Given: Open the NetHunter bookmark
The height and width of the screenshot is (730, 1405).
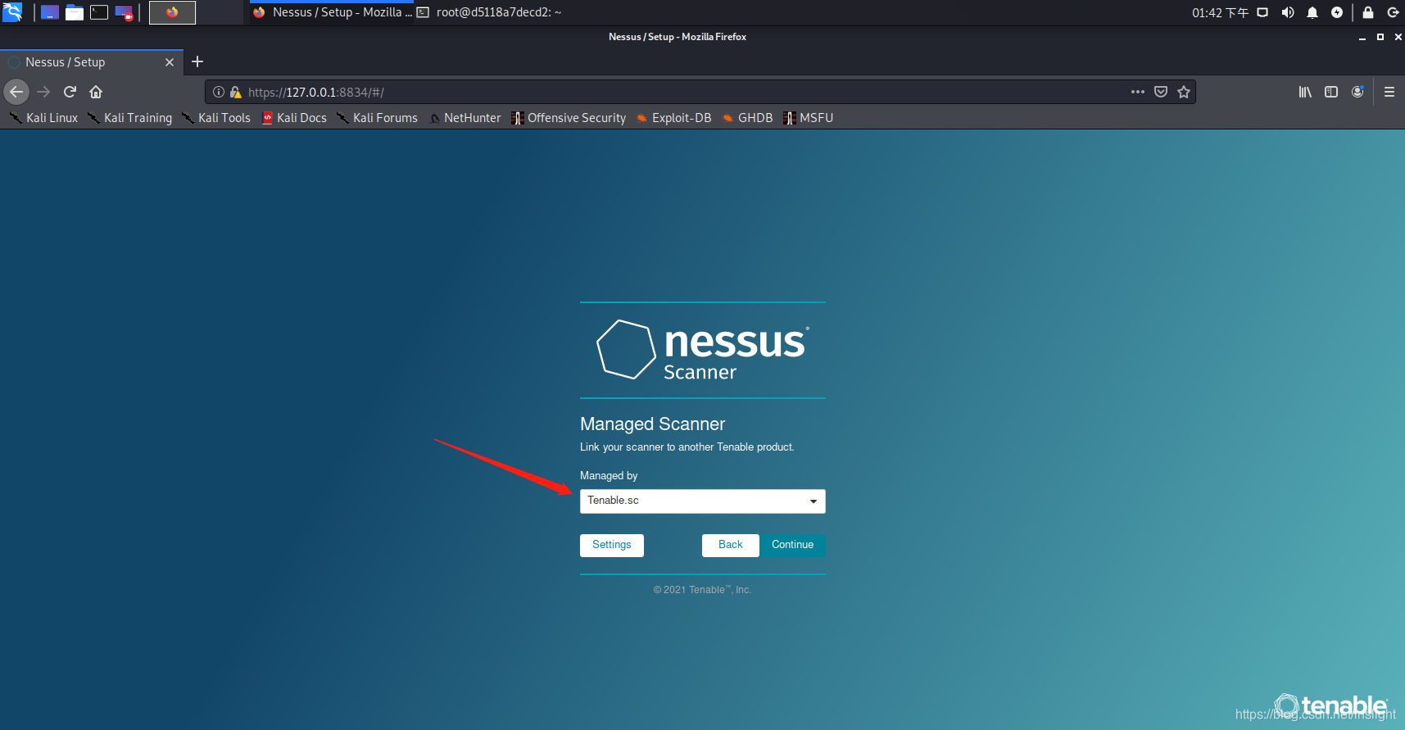Looking at the screenshot, I should [x=465, y=118].
